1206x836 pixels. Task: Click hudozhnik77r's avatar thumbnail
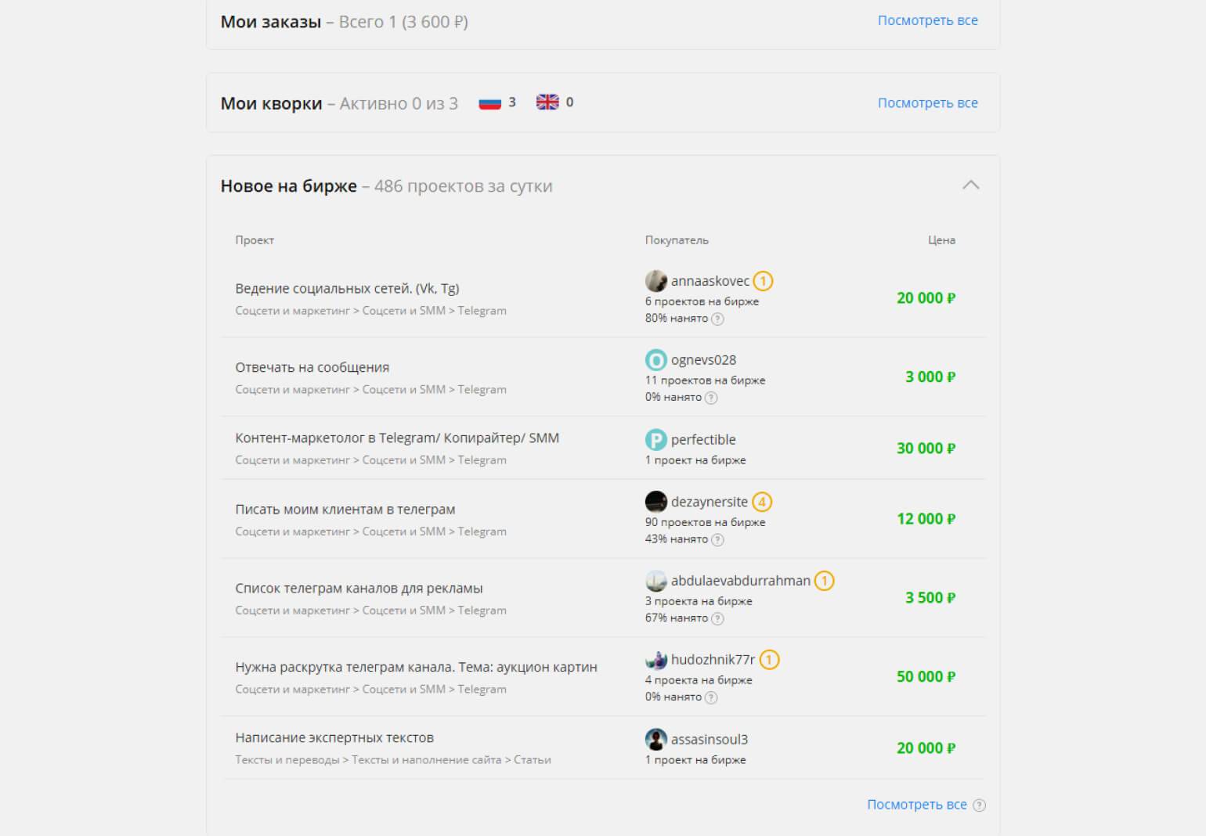[655, 660]
